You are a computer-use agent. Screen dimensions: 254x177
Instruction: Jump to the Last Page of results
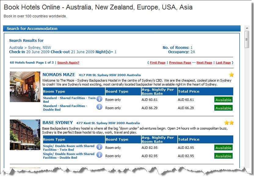(x=223, y=63)
